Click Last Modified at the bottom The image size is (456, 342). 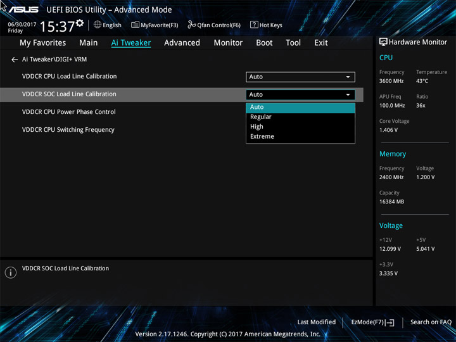pyautogui.click(x=317, y=322)
